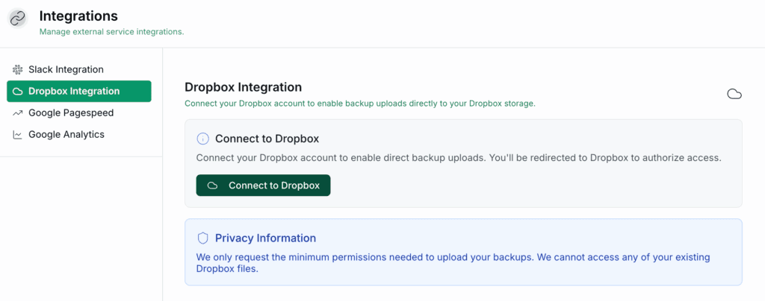Viewport: 765px width, 301px height.
Task: Click the Slack logo icon in sidebar
Action: pos(18,69)
